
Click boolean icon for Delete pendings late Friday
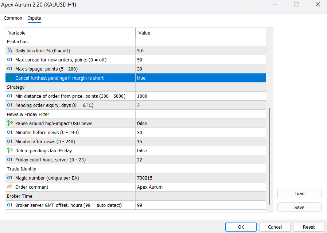coord(10,150)
